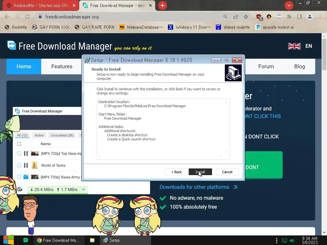Open the MalwareDatabase bookmark
Image resolution: width=327 pixels, height=245 pixels.
(x=141, y=27)
